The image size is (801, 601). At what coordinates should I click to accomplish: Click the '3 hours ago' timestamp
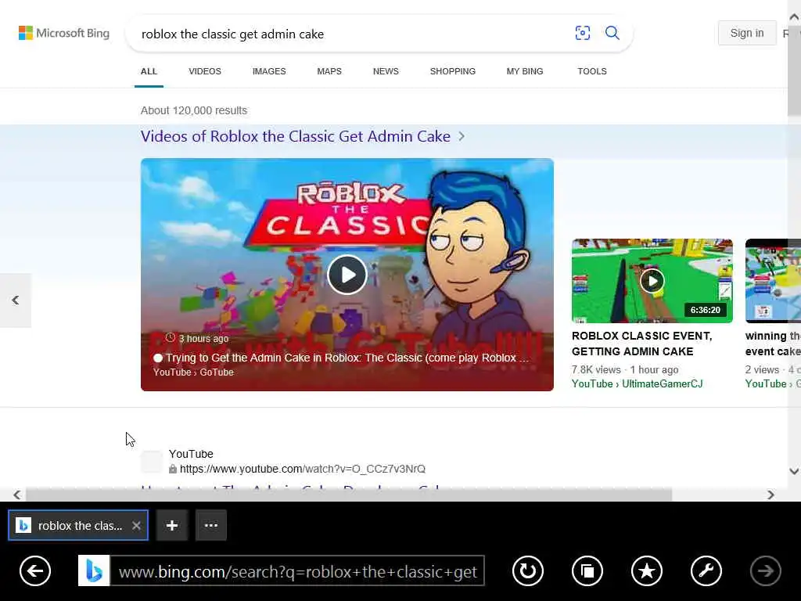[x=203, y=338]
